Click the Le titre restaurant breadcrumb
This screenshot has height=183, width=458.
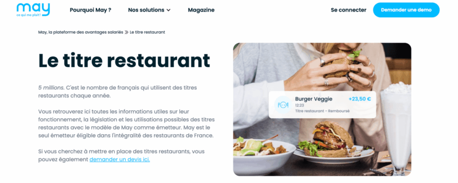point(148,32)
